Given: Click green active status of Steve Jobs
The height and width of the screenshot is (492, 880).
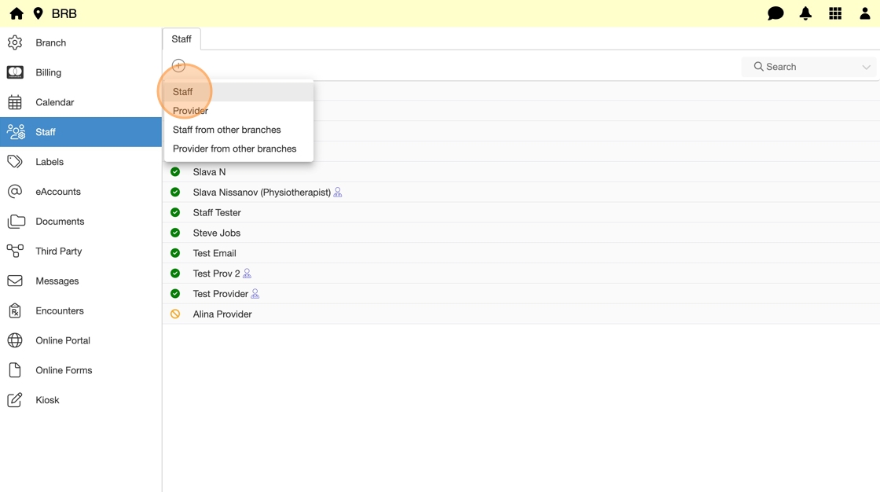Looking at the screenshot, I should pos(175,233).
